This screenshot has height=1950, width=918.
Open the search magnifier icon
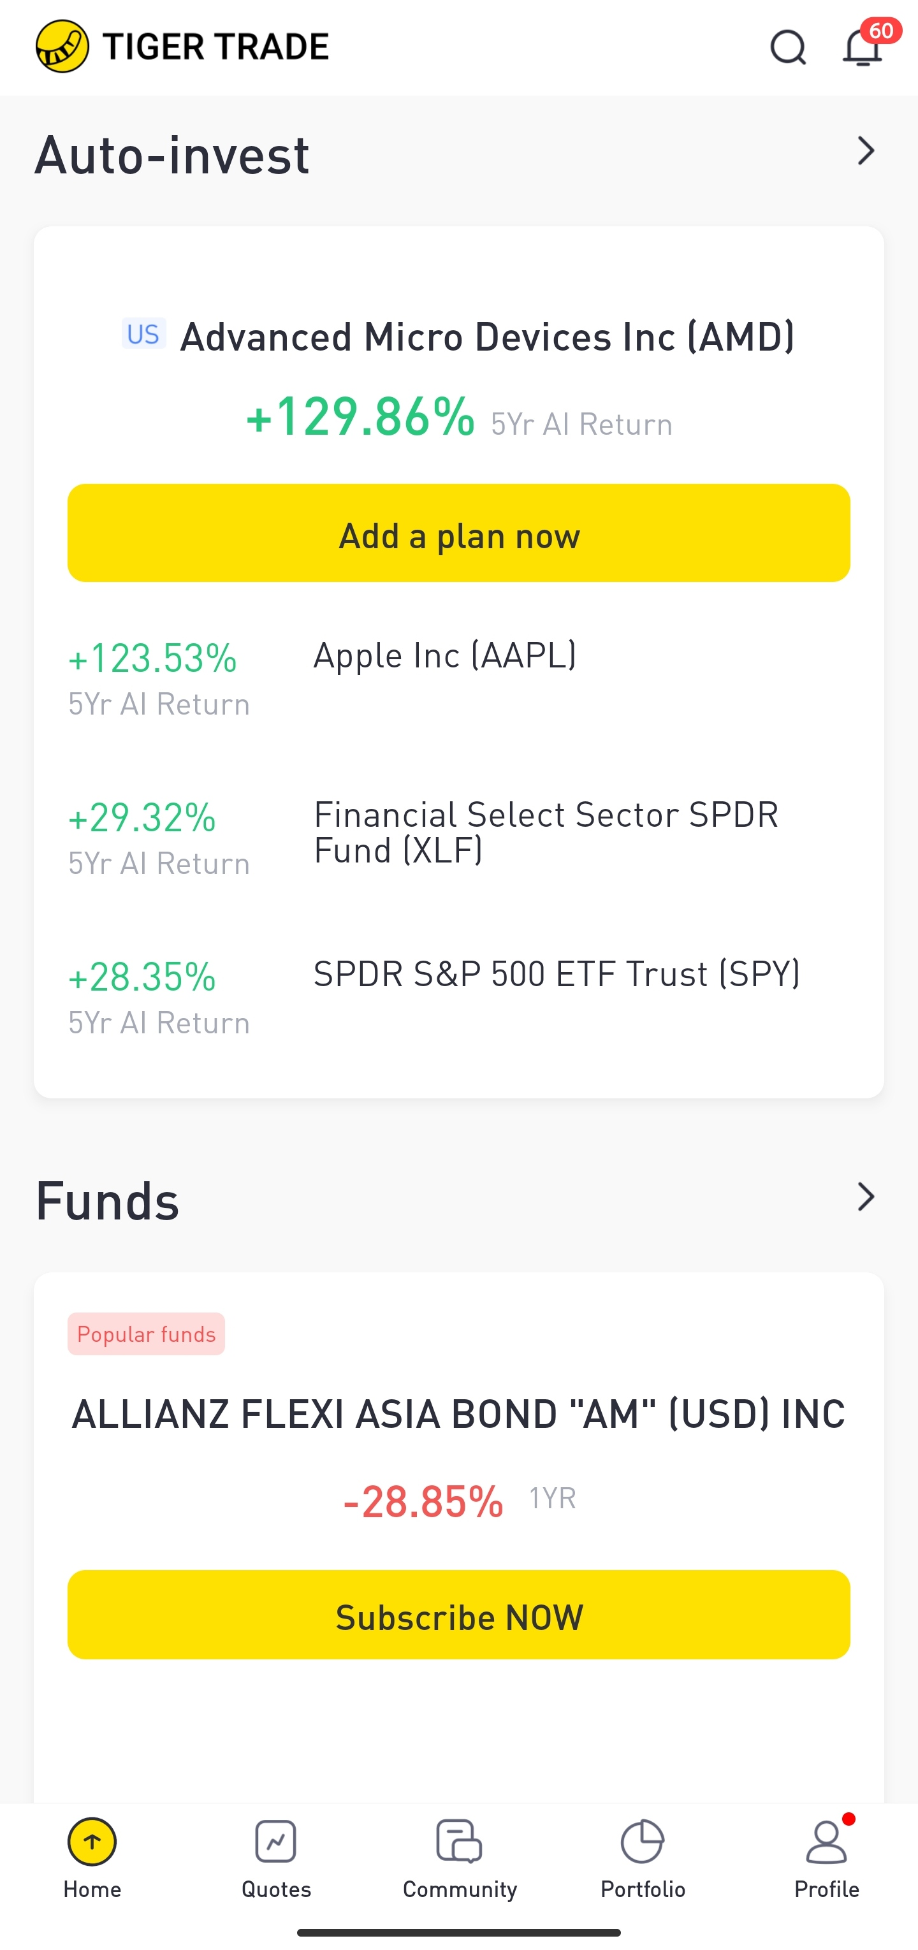pyautogui.click(x=787, y=48)
